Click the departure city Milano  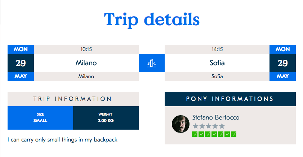point(86,63)
